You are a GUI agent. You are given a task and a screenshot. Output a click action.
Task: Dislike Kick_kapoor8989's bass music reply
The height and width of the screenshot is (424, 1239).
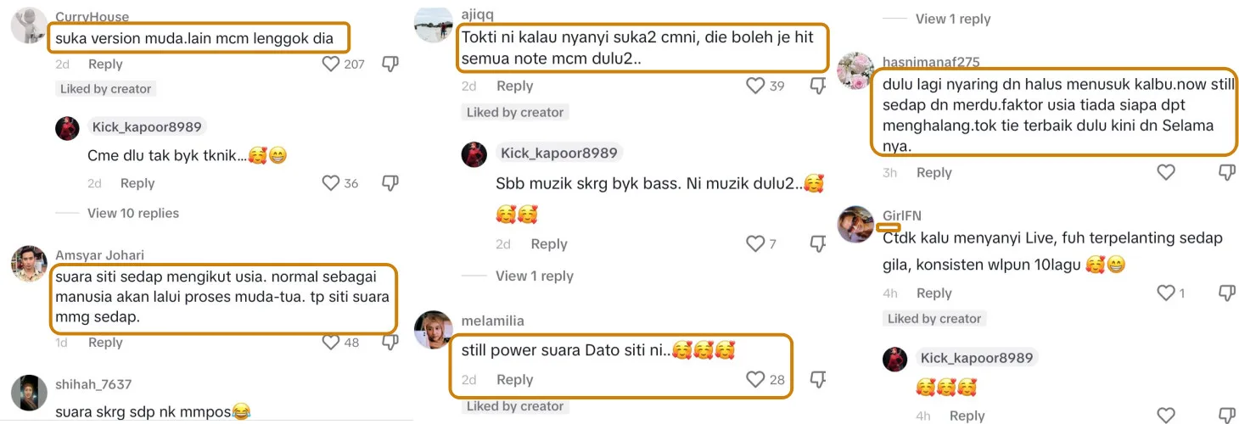pyautogui.click(x=818, y=244)
